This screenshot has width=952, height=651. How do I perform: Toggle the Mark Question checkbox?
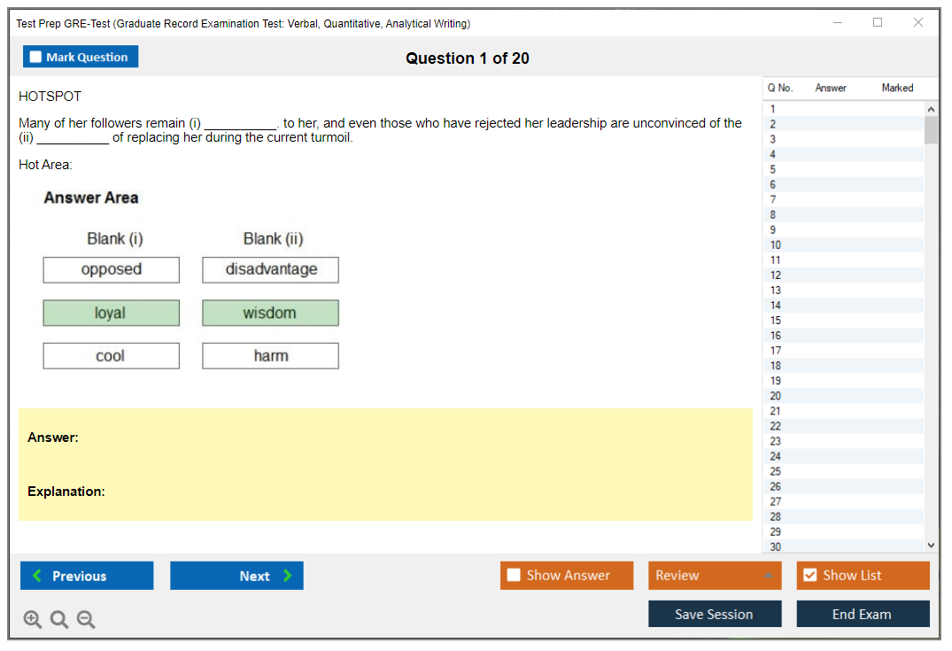pos(36,57)
